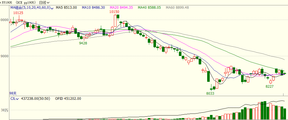Image resolution: width=288 pixels, height=120 pixels.
Task: Click the PP1905 contract title text
Action: pyautogui.click(x=7, y=3)
